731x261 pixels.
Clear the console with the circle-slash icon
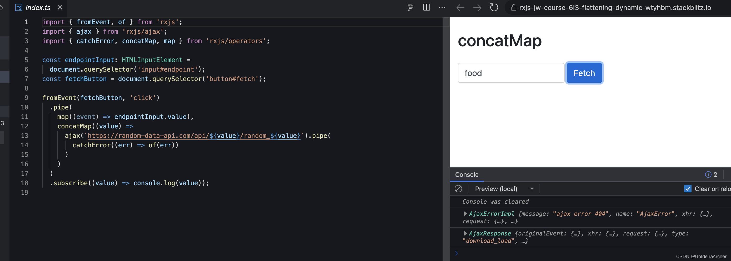tap(458, 189)
